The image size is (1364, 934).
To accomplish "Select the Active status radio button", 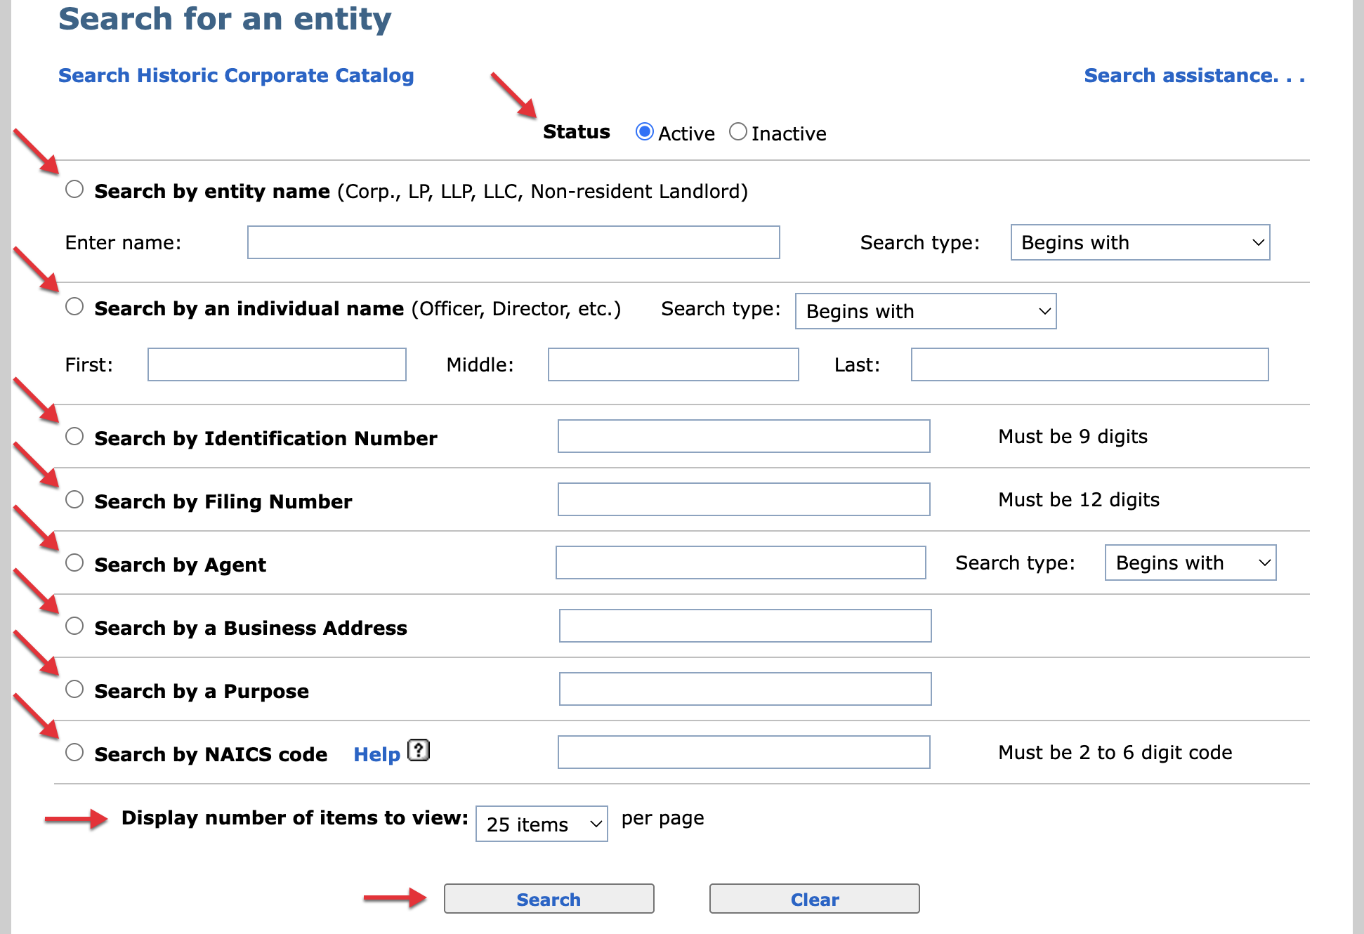I will click(x=644, y=132).
